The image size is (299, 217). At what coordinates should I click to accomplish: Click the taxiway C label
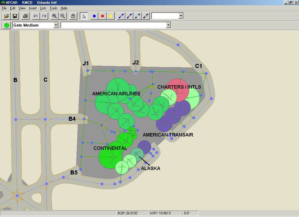pos(45,79)
